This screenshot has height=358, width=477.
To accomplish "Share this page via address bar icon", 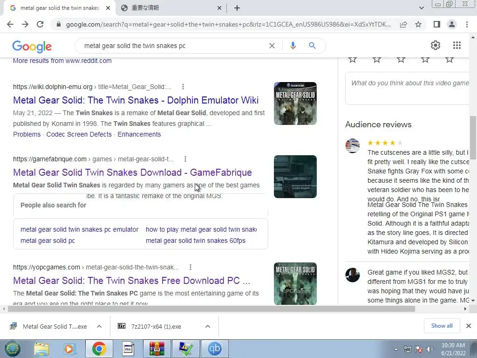I will click(x=403, y=24).
